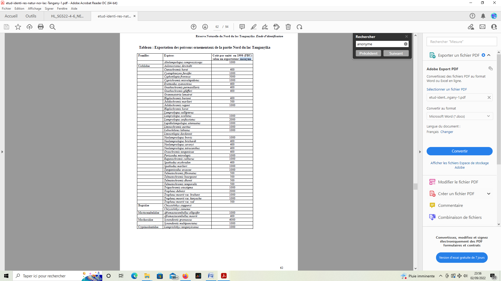Collapse the right tools pane arrow
Screen dimensions: 501x281
point(420,152)
